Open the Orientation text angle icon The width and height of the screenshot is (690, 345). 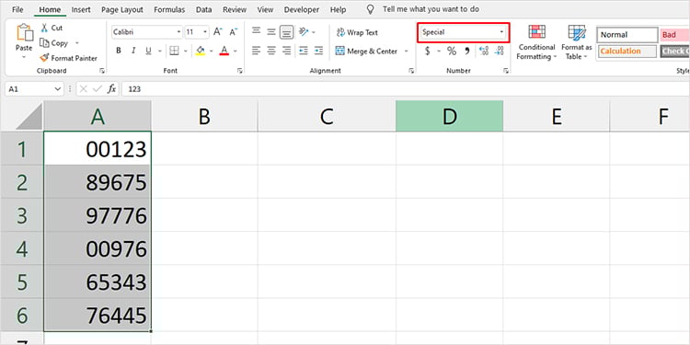(304, 31)
